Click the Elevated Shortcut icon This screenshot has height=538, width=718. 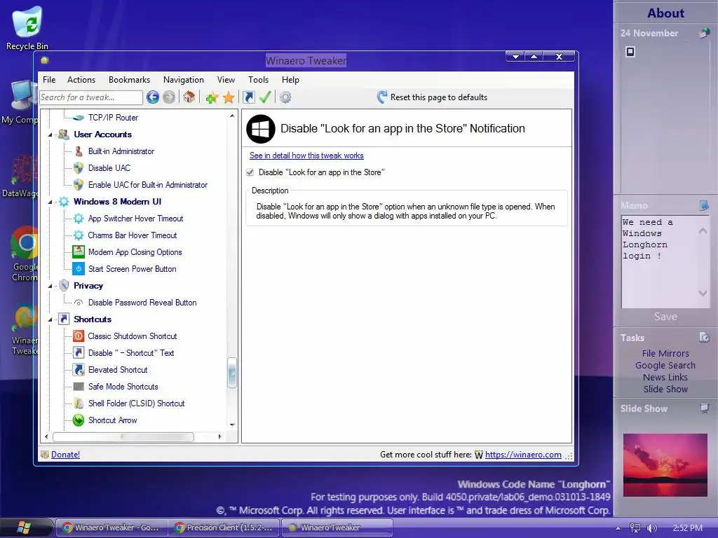point(79,370)
